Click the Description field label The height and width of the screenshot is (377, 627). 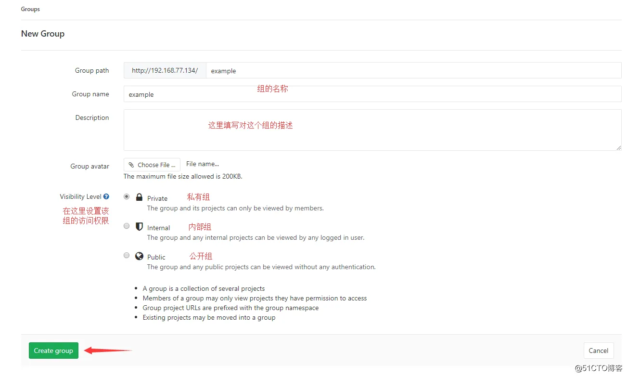coord(92,117)
